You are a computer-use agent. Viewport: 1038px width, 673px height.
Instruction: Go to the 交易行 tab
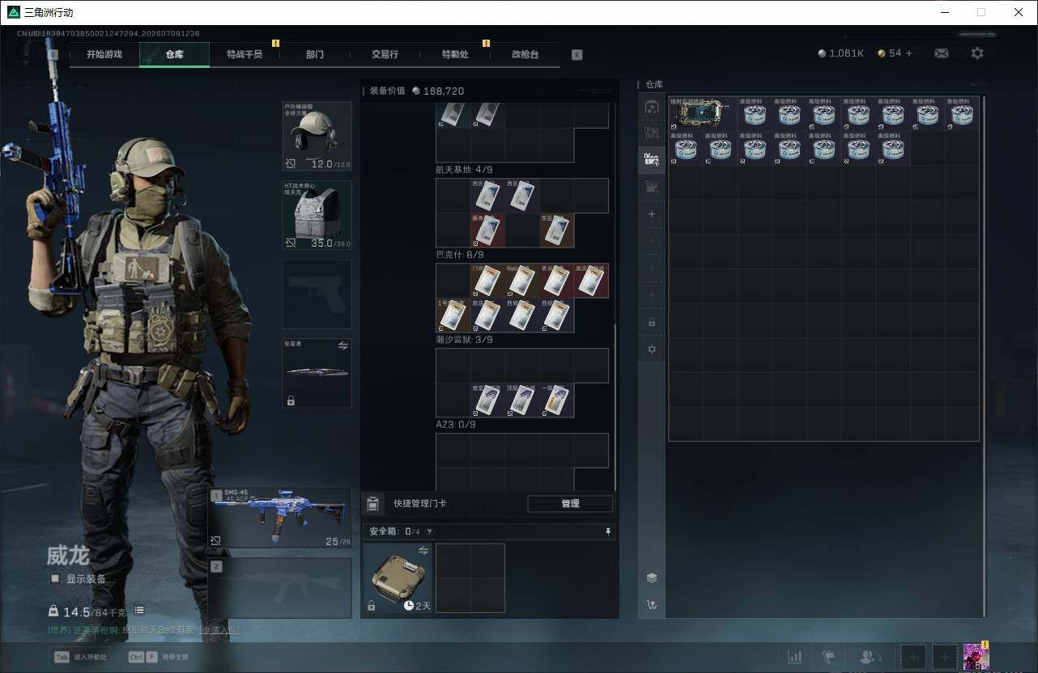coord(385,54)
